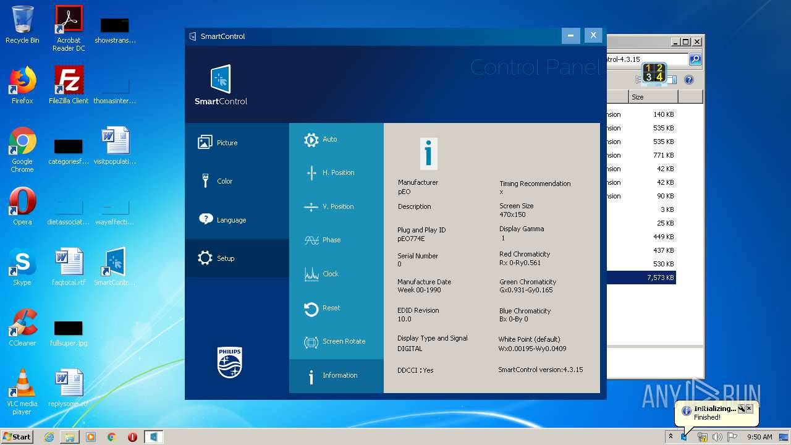791x445 pixels.
Task: Click the Setup gear icon
Action: coord(205,258)
